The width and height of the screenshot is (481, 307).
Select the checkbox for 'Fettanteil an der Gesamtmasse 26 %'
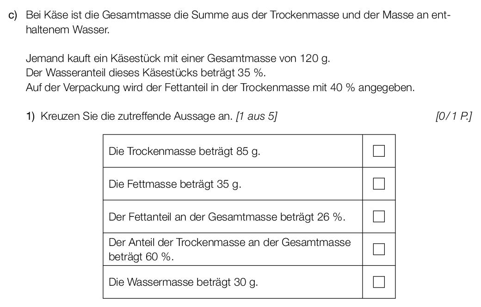379,216
